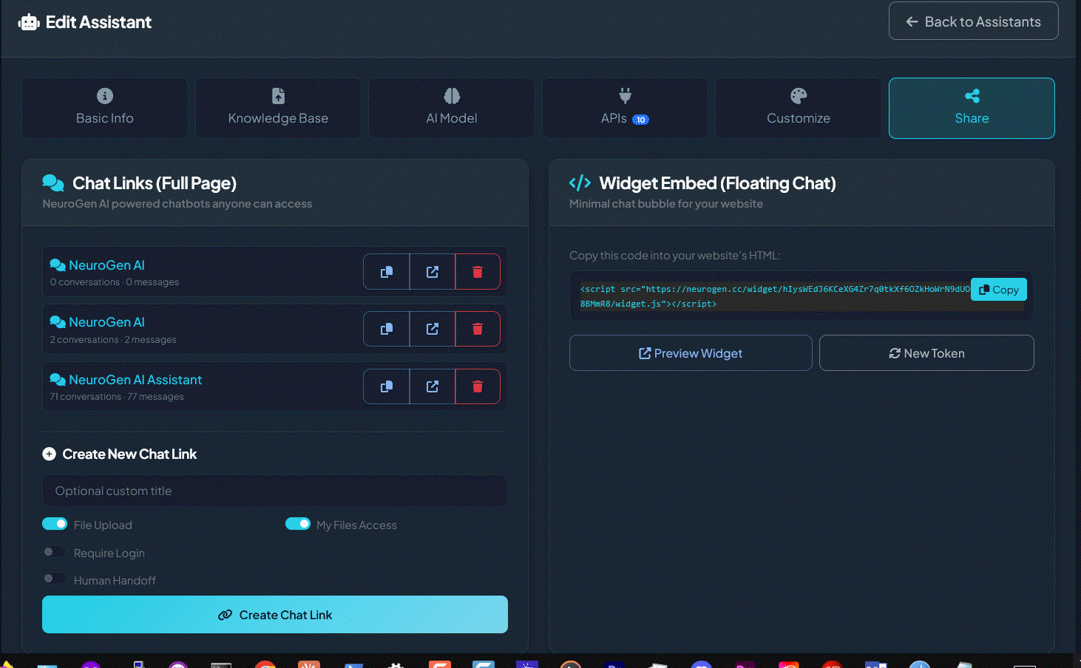This screenshot has width=1081, height=668.
Task: Open the Customize tab
Action: (x=798, y=108)
